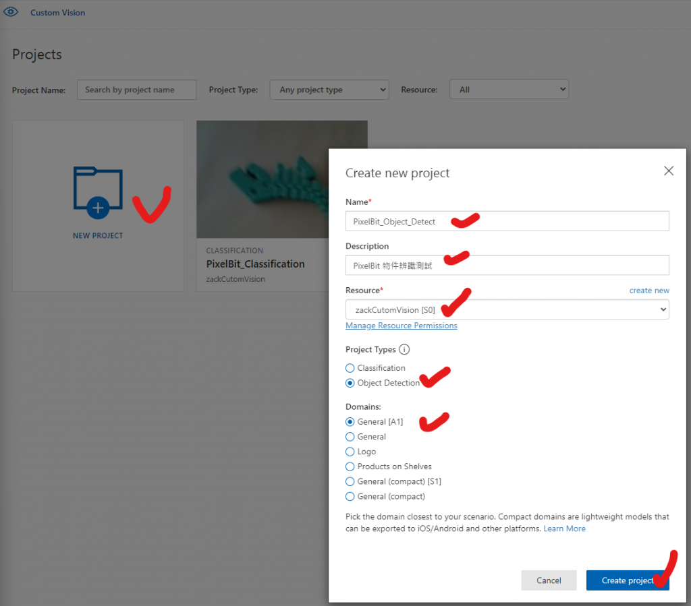Open the Resource filter dropdown showing All
The image size is (691, 606).
[x=509, y=90]
